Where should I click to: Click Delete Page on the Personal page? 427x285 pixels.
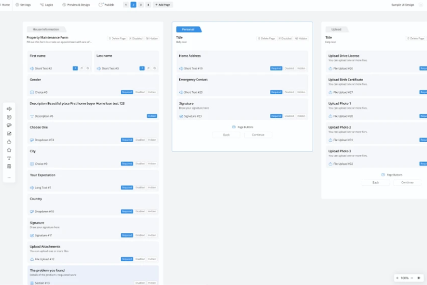tap(266, 38)
